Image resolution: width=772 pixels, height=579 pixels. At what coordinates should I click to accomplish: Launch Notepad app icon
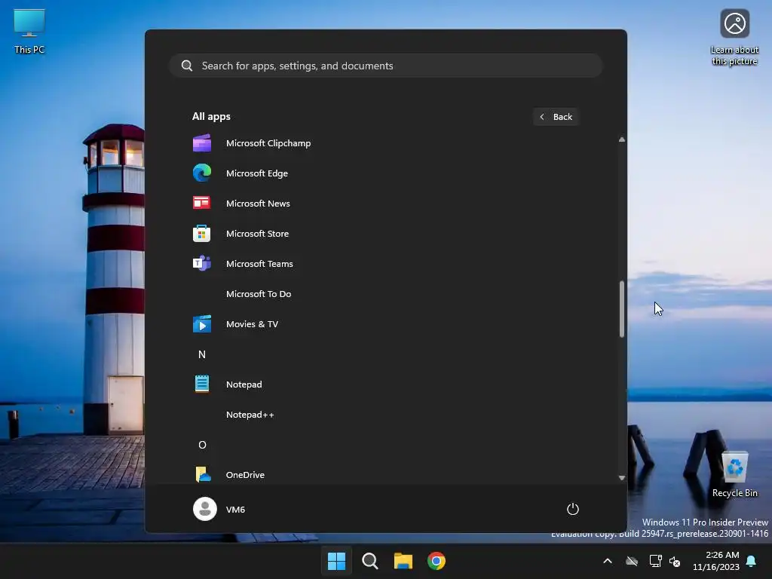pos(202,384)
